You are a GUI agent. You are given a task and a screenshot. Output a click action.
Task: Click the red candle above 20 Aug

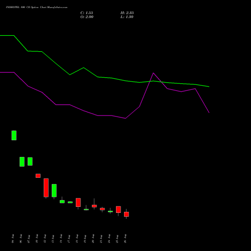(94, 206)
